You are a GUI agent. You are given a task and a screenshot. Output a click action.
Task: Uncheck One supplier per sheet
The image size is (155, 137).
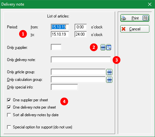pos(9,100)
